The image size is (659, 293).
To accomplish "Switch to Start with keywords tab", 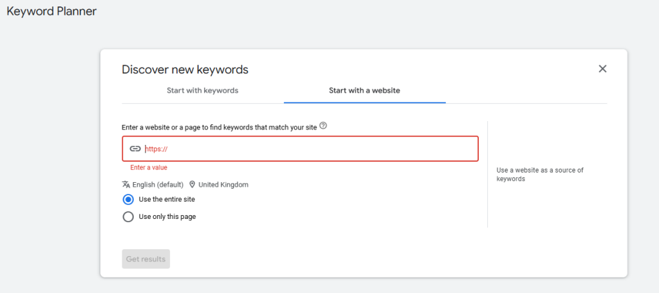I will coord(203,90).
